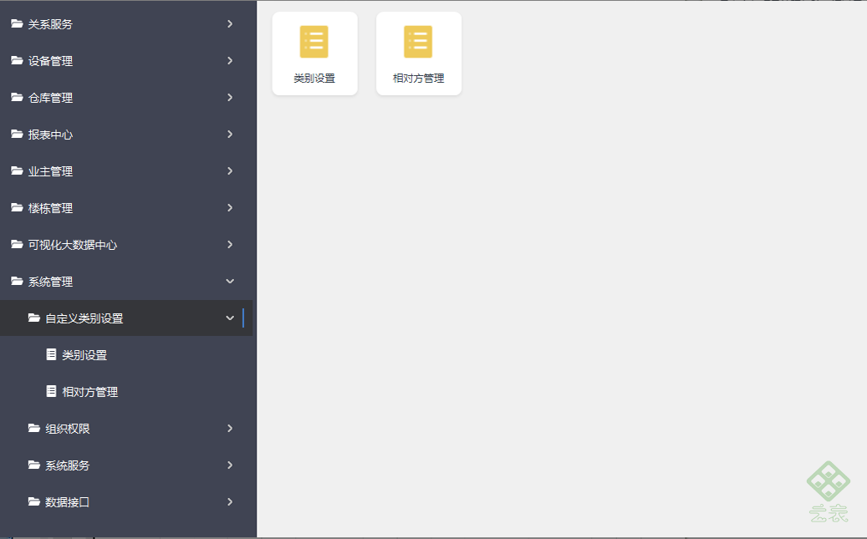The image size is (867, 539).
Task: Click the green 云表 logo watermark
Action: click(829, 491)
